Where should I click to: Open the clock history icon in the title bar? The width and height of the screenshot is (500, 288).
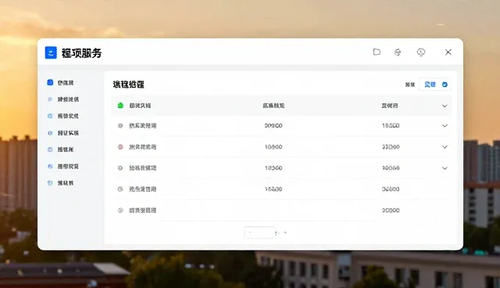pyautogui.click(x=421, y=52)
